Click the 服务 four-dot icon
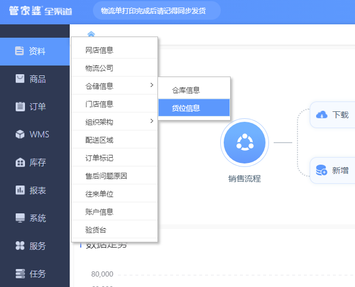This screenshot has width=355, height=287. 20,246
